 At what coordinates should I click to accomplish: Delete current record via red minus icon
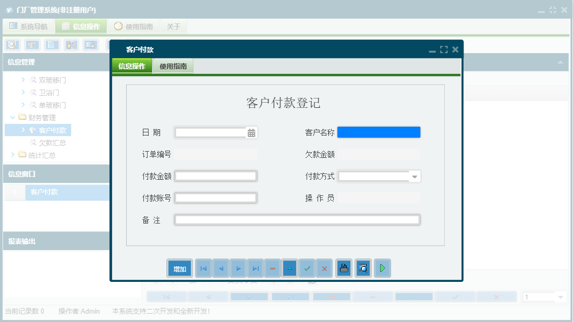(273, 268)
